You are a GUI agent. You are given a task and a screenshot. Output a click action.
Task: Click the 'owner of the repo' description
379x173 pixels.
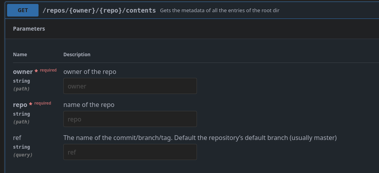point(90,72)
